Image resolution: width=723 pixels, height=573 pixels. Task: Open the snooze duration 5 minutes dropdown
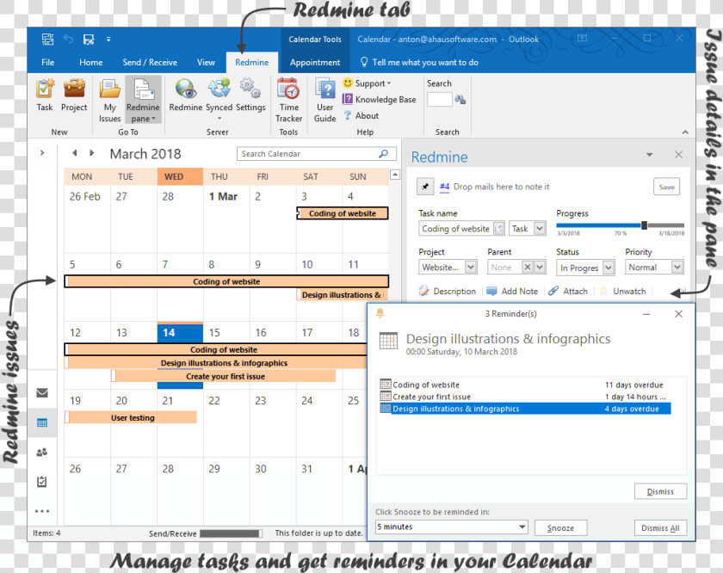(x=522, y=527)
